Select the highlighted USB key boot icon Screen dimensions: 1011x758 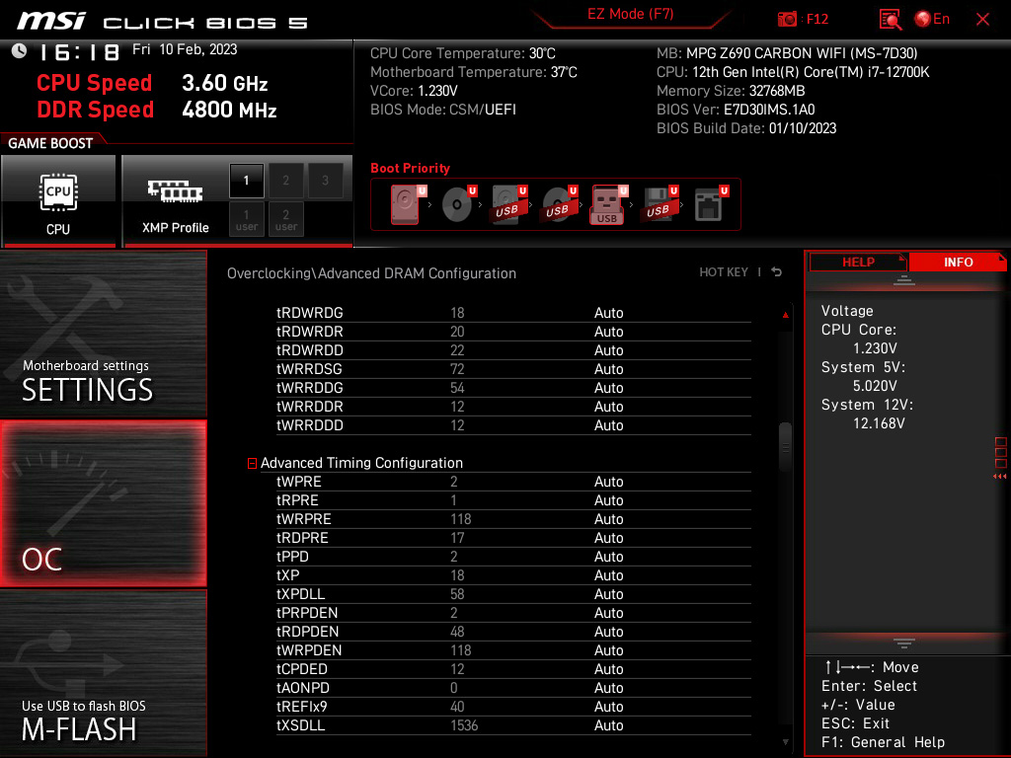pyautogui.click(x=608, y=204)
